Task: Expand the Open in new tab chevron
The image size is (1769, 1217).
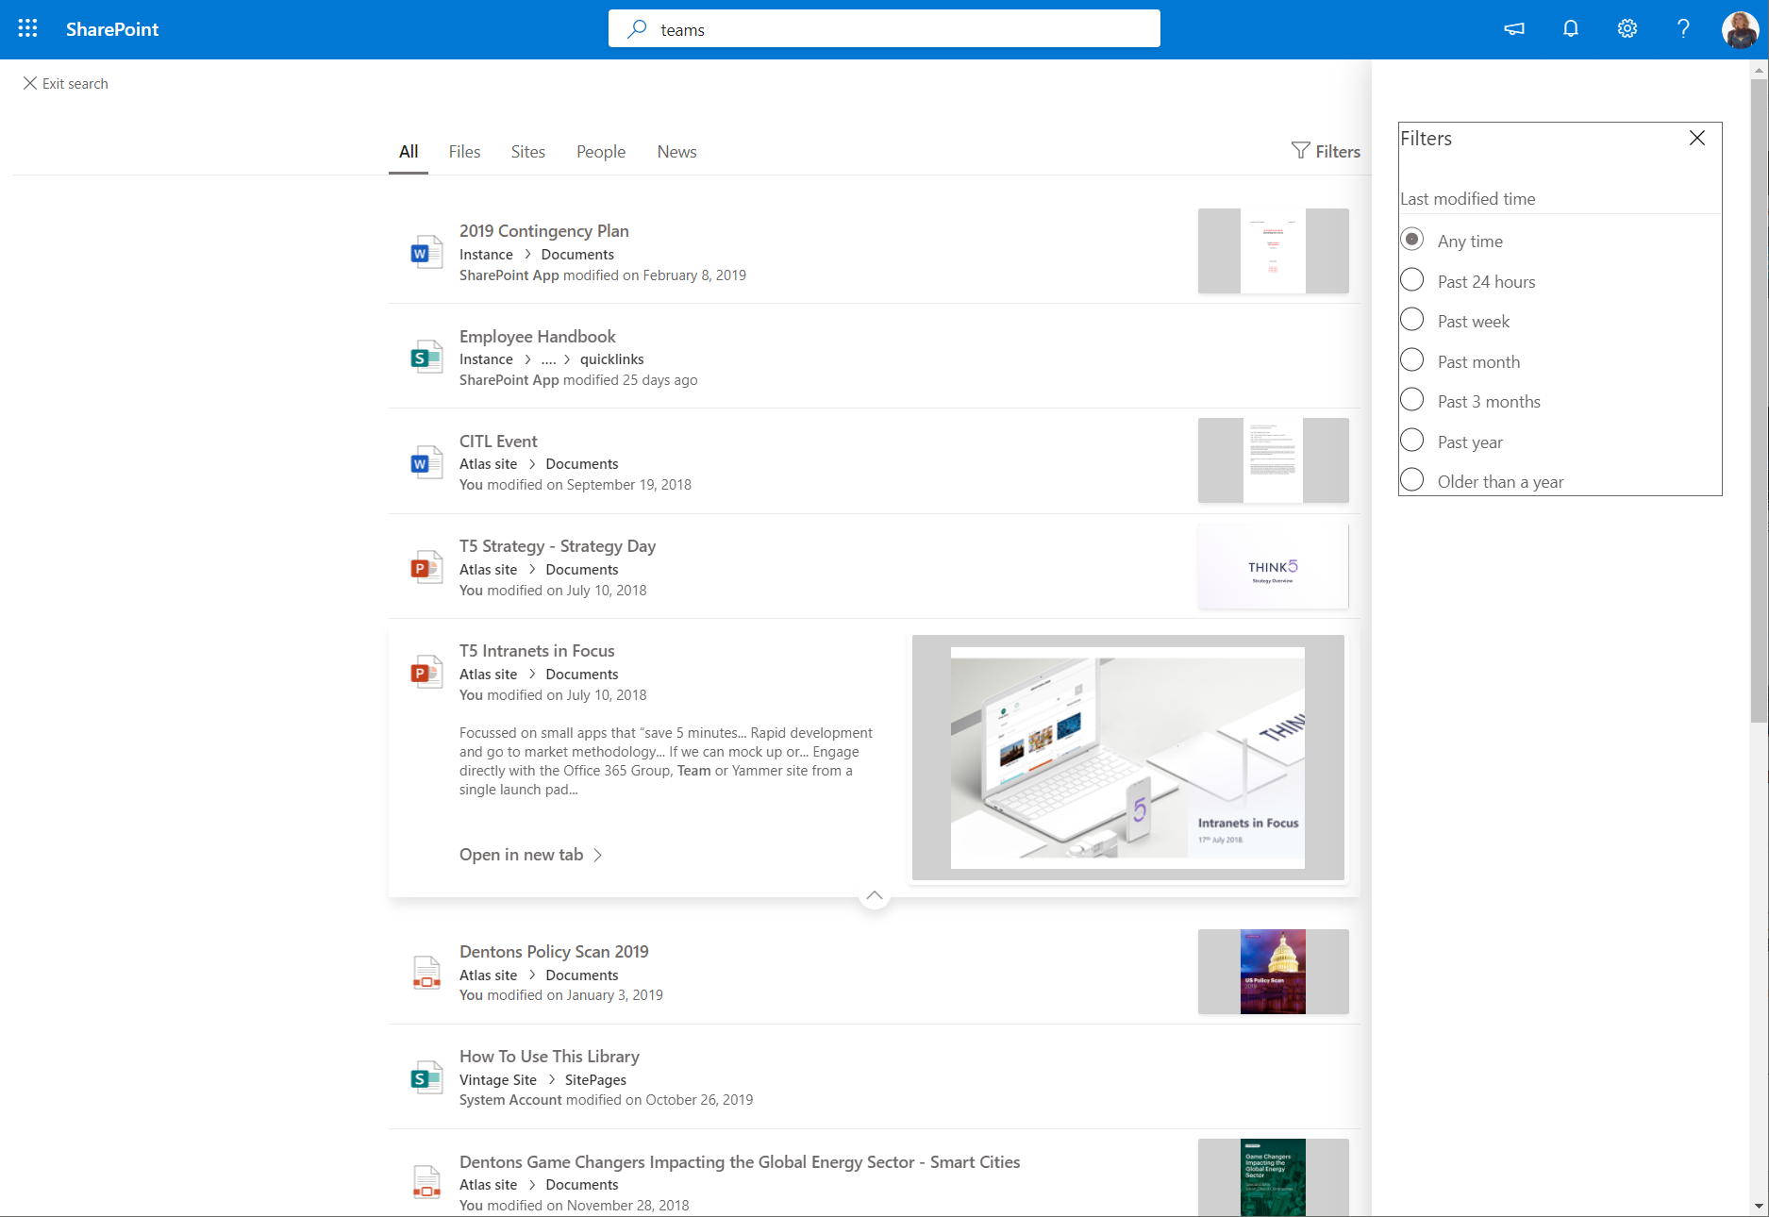Action: point(597,855)
